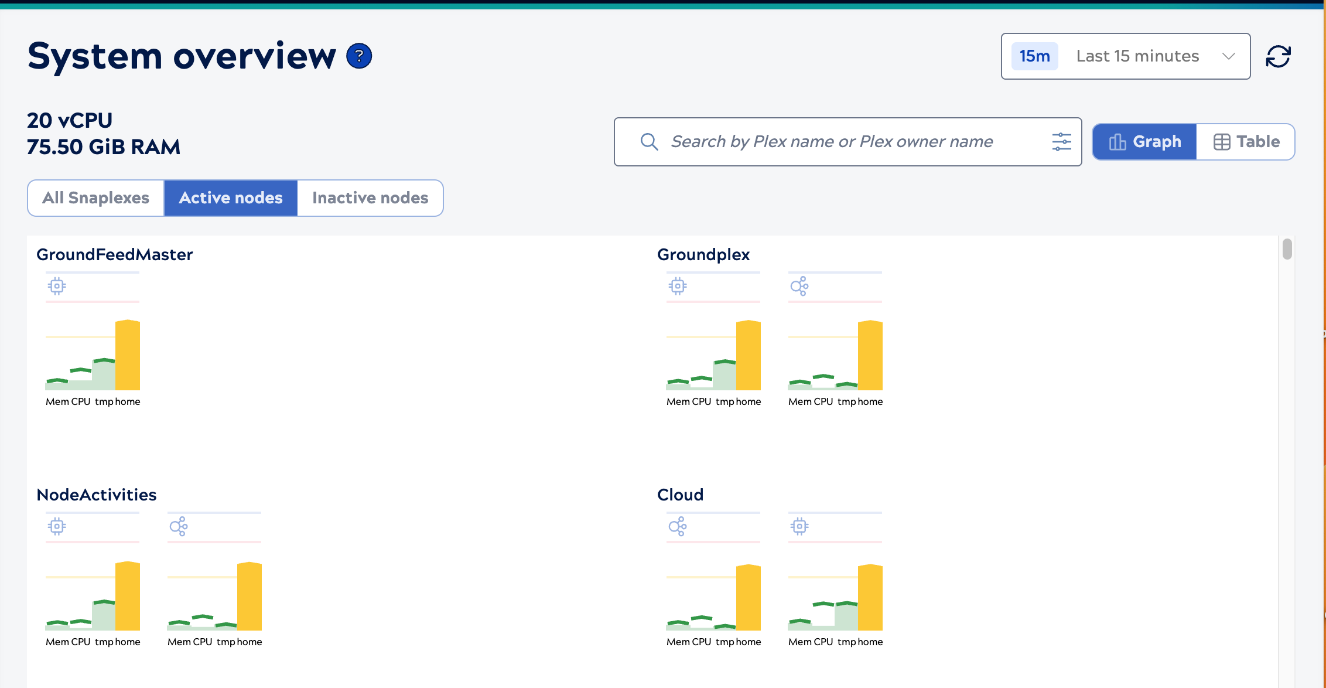Select the Active nodes tab

click(230, 198)
